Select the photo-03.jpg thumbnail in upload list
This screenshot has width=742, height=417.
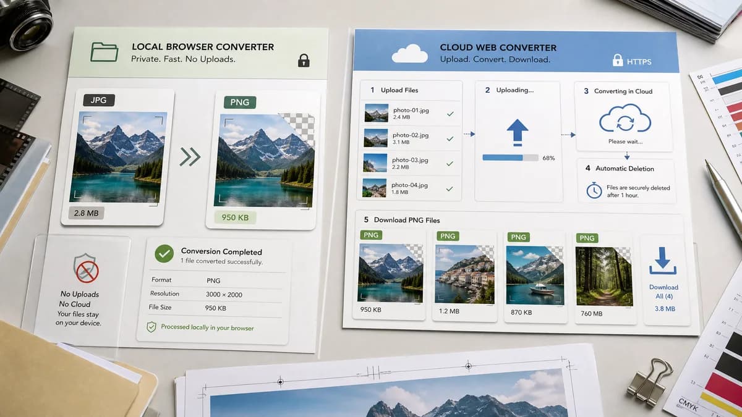pyautogui.click(x=376, y=163)
